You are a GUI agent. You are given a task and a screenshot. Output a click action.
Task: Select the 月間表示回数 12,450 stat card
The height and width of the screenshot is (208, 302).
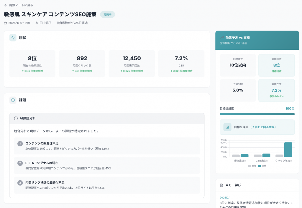tap(132, 64)
